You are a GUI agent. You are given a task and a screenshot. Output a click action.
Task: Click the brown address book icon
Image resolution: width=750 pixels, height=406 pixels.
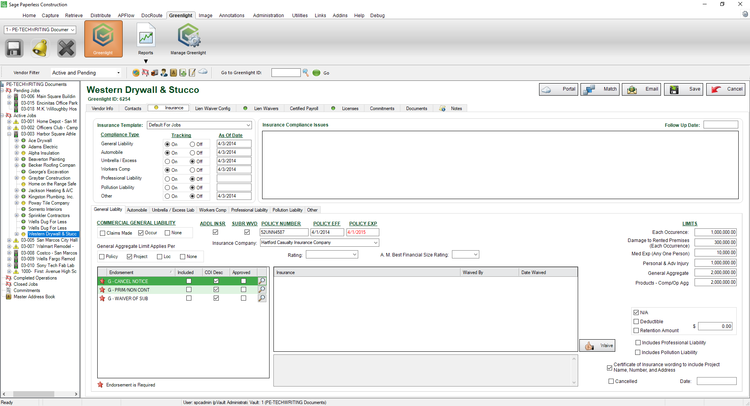point(173,73)
